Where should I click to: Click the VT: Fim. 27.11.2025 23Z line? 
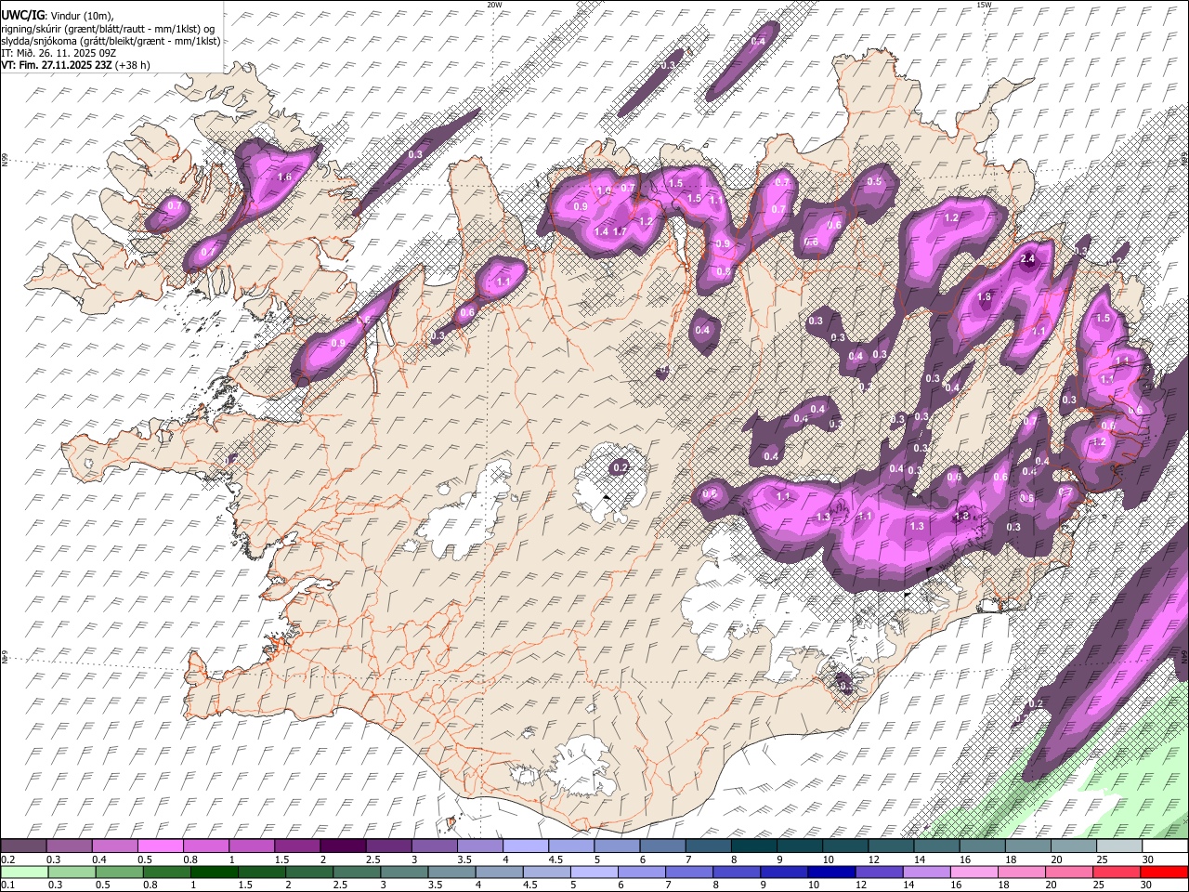(x=75, y=65)
